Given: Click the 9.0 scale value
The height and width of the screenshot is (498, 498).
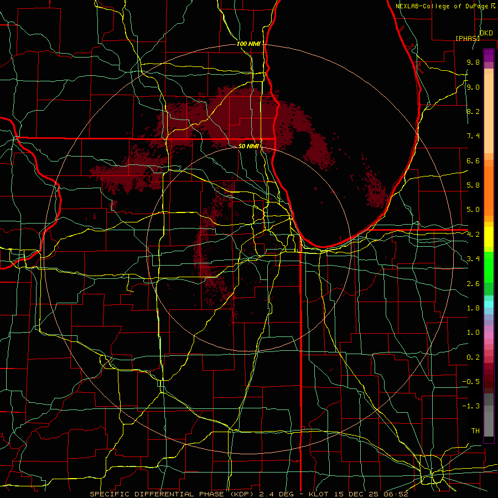Looking at the screenshot, I should pyautogui.click(x=473, y=87).
